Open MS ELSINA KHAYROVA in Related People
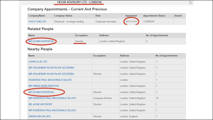Viewport: 213px width, 120px height. (41, 41)
